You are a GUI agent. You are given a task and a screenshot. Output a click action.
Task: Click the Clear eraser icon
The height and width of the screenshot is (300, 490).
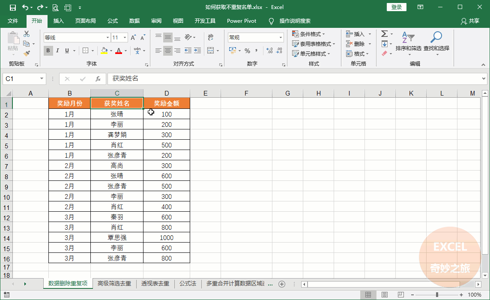[x=384, y=54]
